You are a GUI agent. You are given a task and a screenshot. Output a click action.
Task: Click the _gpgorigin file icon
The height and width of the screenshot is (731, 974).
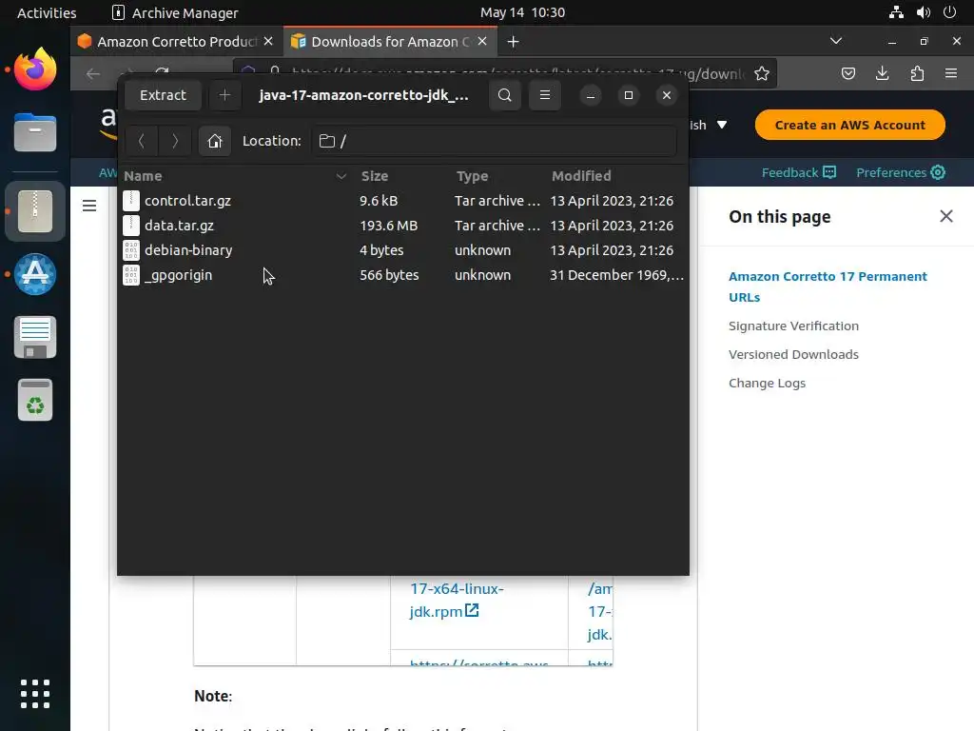131,275
